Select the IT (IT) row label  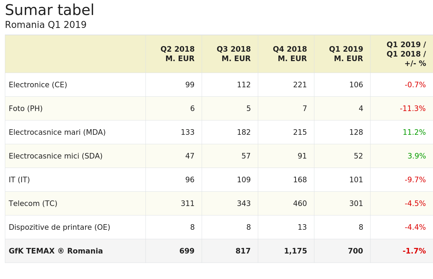(x=20, y=180)
